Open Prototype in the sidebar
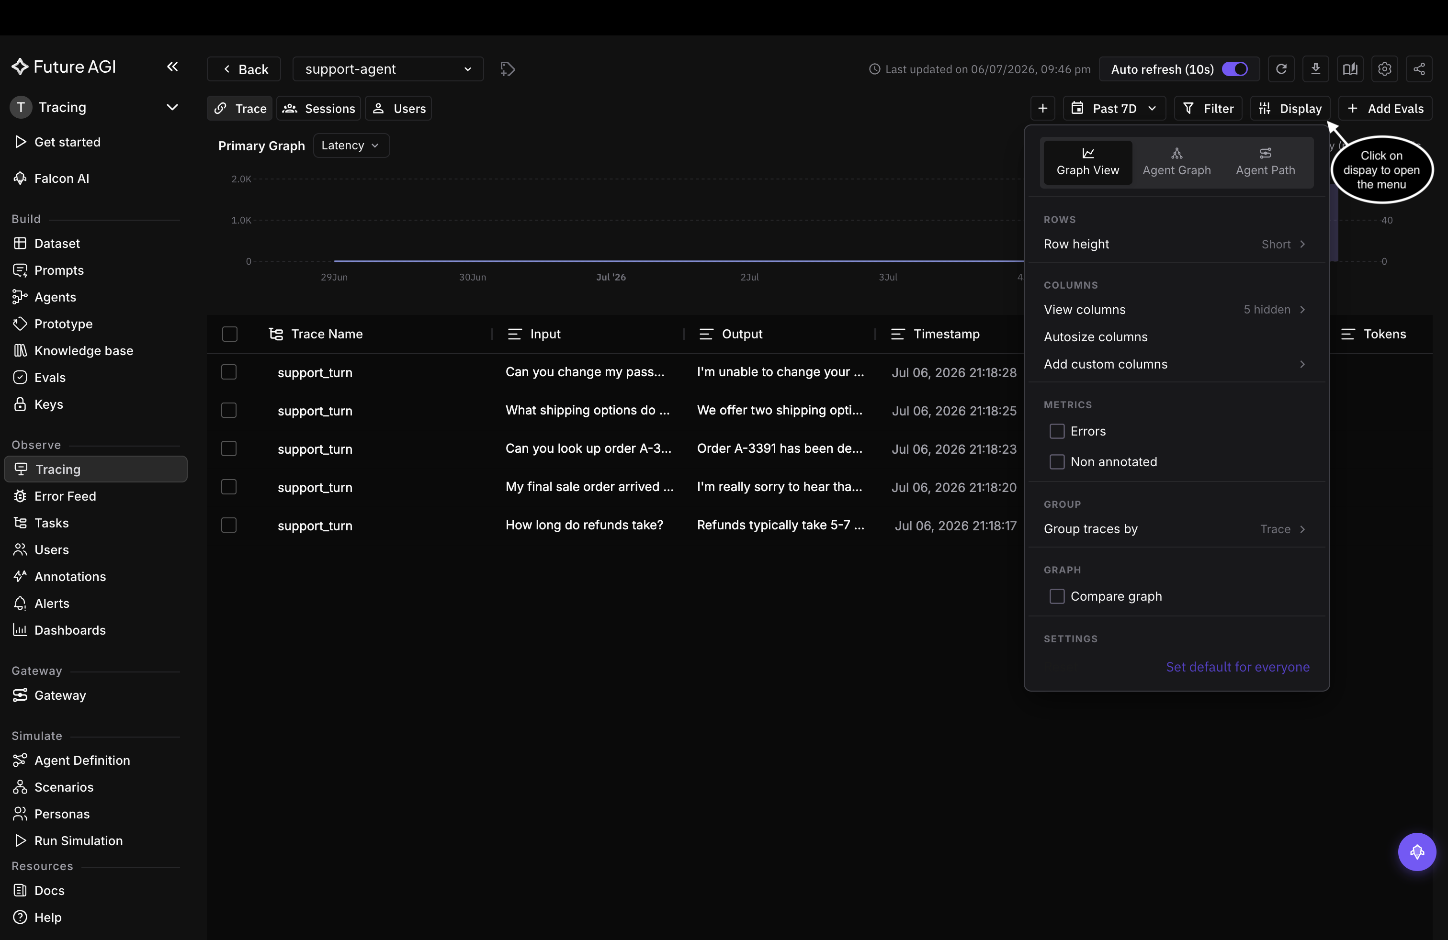The height and width of the screenshot is (940, 1448). tap(63, 324)
